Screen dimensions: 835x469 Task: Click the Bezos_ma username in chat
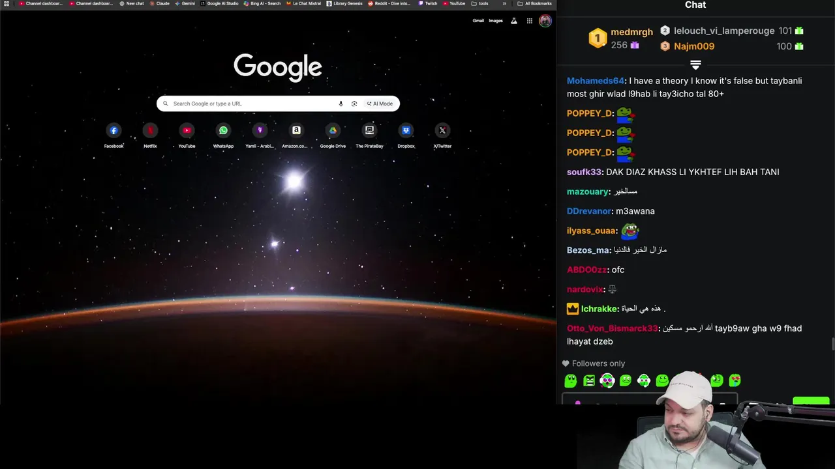pos(588,250)
